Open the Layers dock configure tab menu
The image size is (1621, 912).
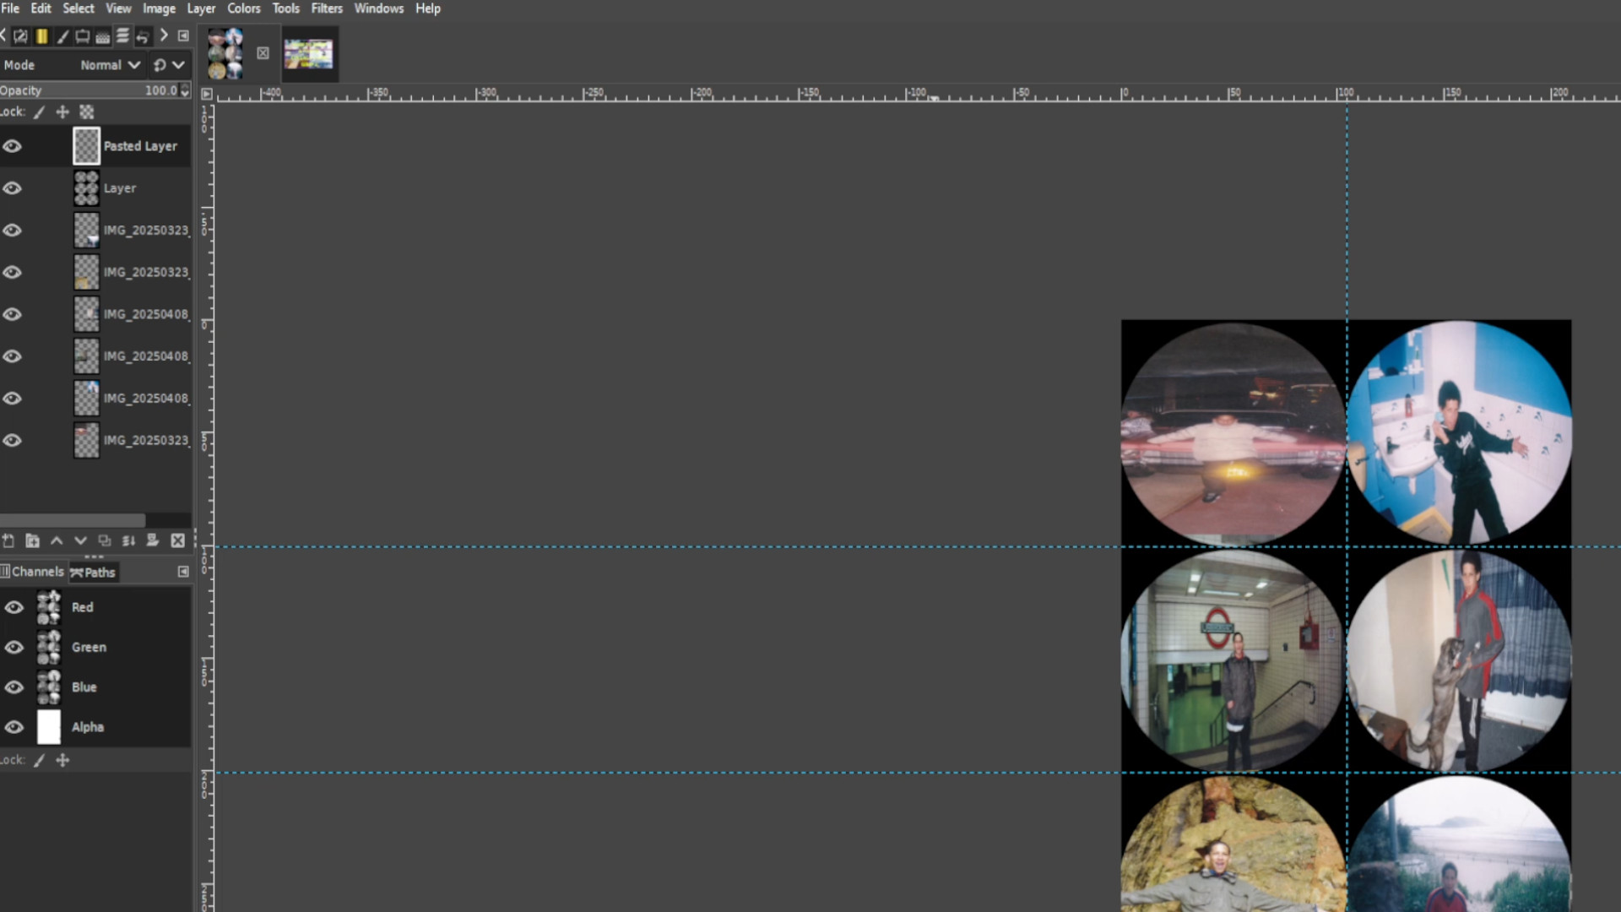tap(183, 36)
